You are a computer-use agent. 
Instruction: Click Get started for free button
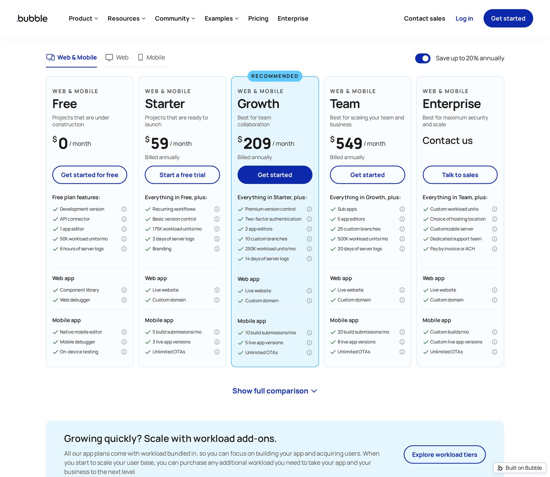click(x=90, y=175)
